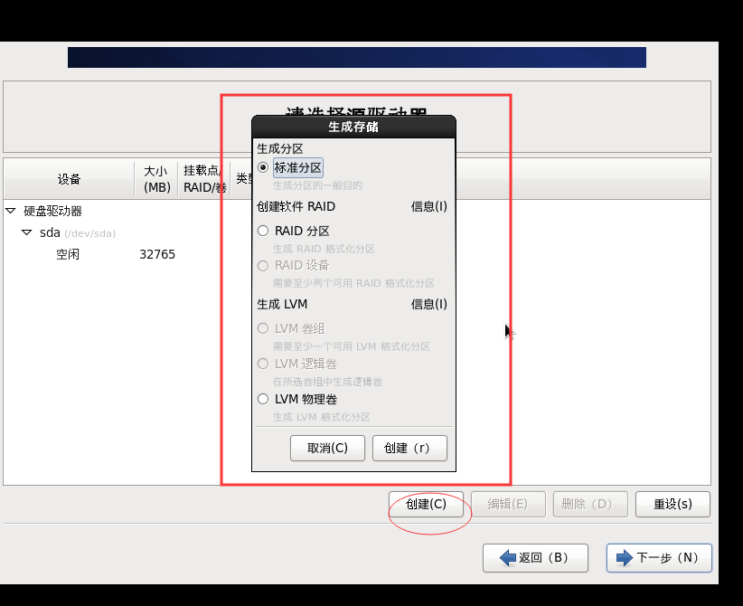The width and height of the screenshot is (743, 606).
Task: Click the 删除 (D) button
Action: 590,504
